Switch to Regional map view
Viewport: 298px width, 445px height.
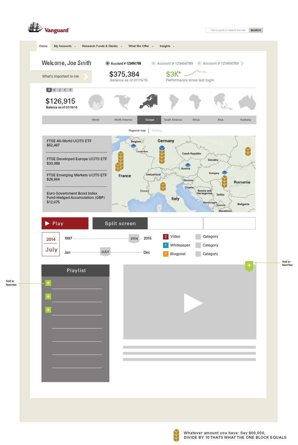pos(137,131)
